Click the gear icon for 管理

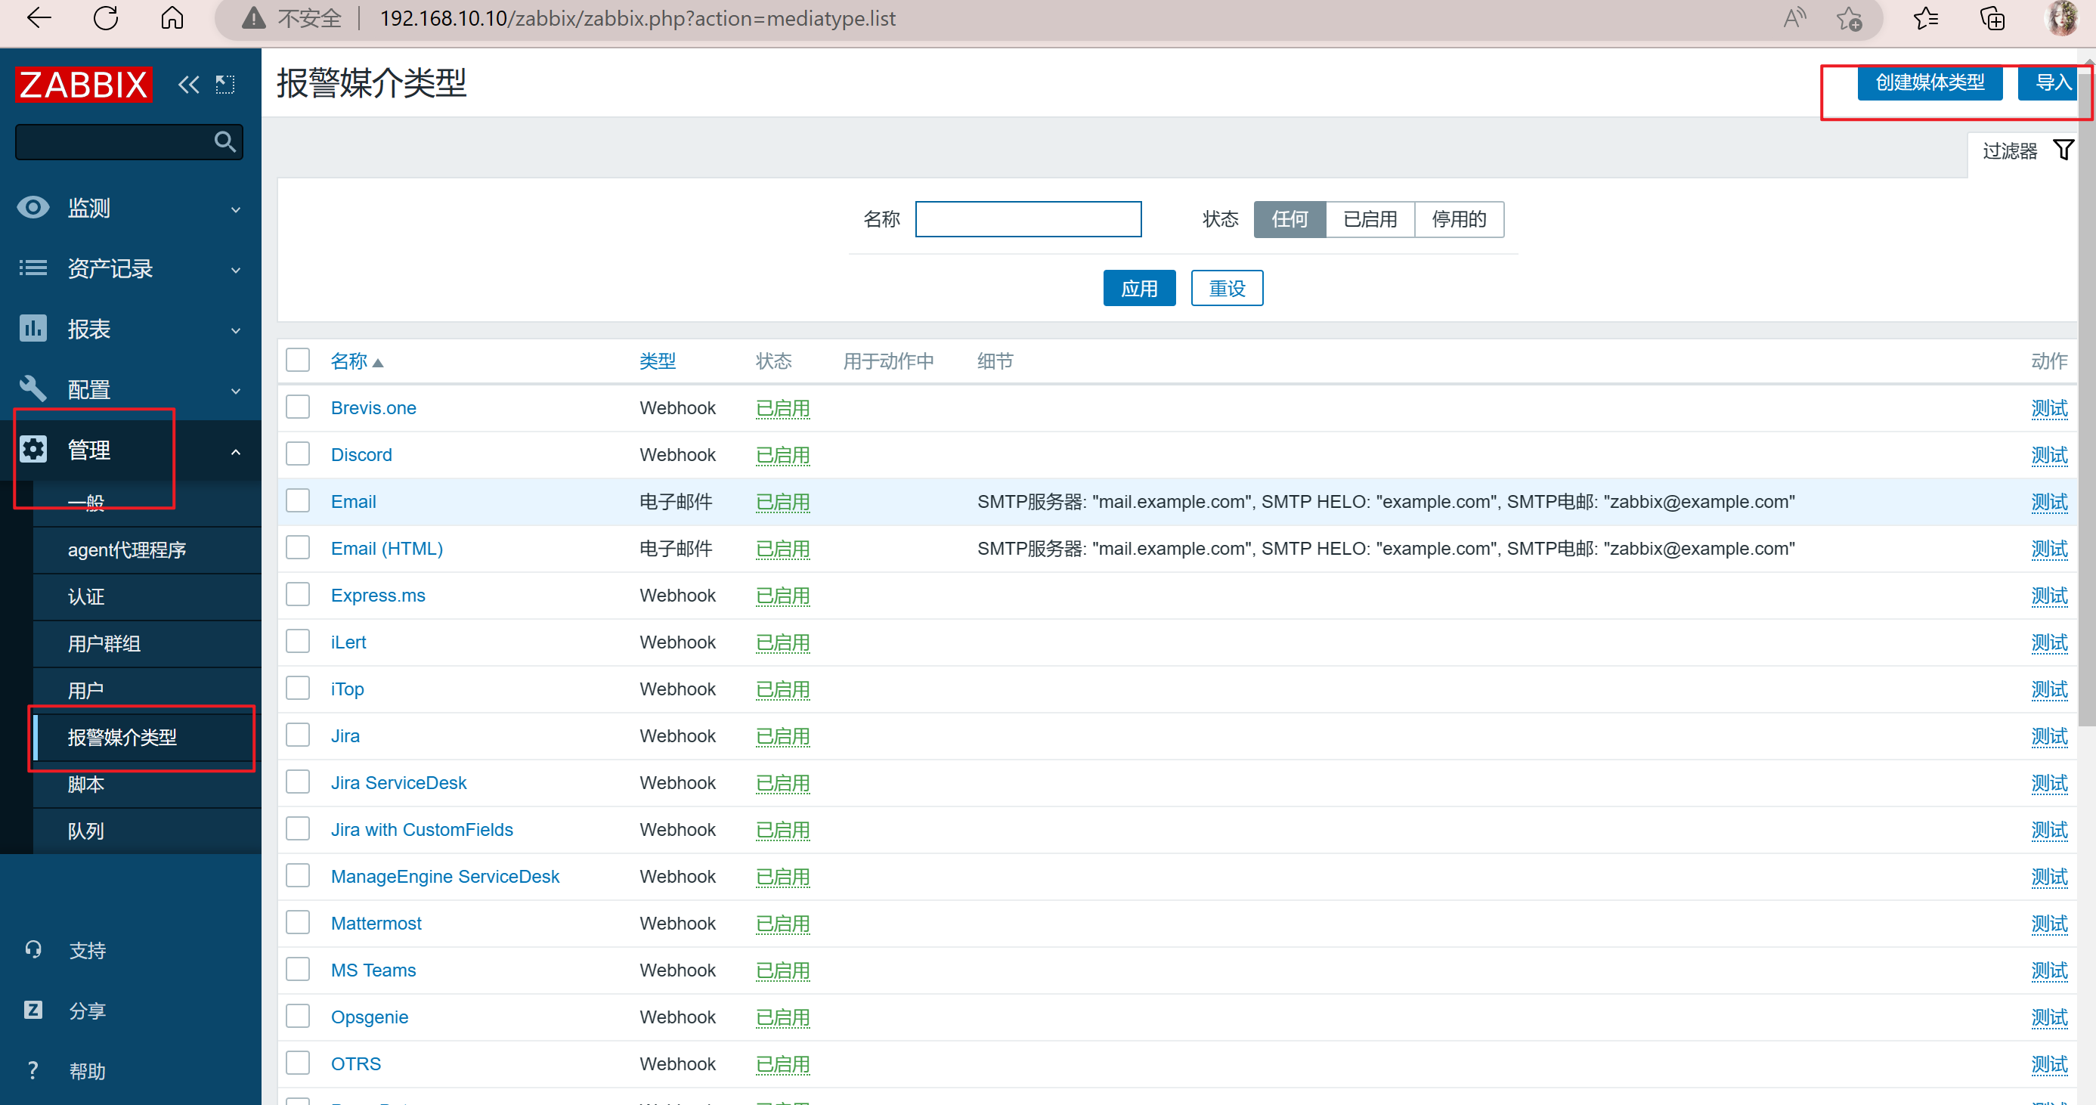pos(33,449)
